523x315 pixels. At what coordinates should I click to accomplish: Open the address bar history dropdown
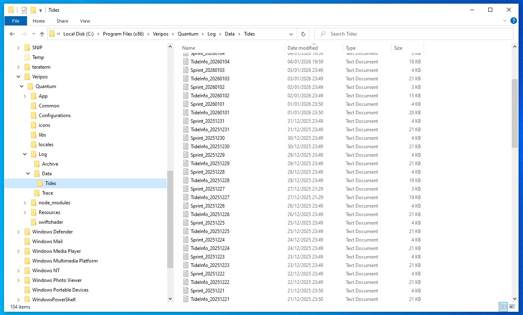pyautogui.click(x=291, y=34)
